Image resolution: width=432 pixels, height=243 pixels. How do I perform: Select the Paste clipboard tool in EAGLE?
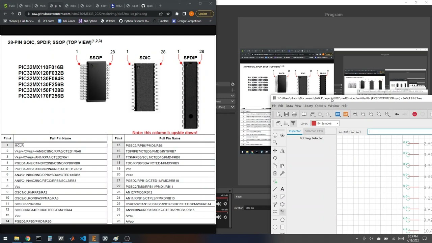pyautogui.click(x=282, y=166)
